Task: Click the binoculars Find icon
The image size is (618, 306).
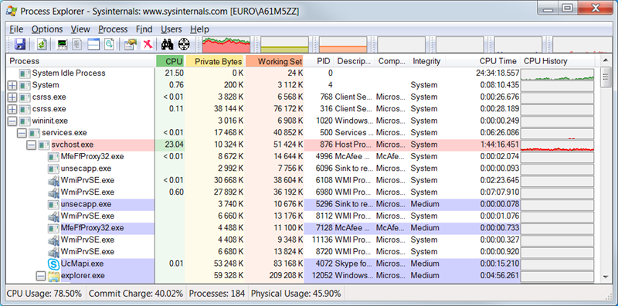Action: tap(168, 44)
